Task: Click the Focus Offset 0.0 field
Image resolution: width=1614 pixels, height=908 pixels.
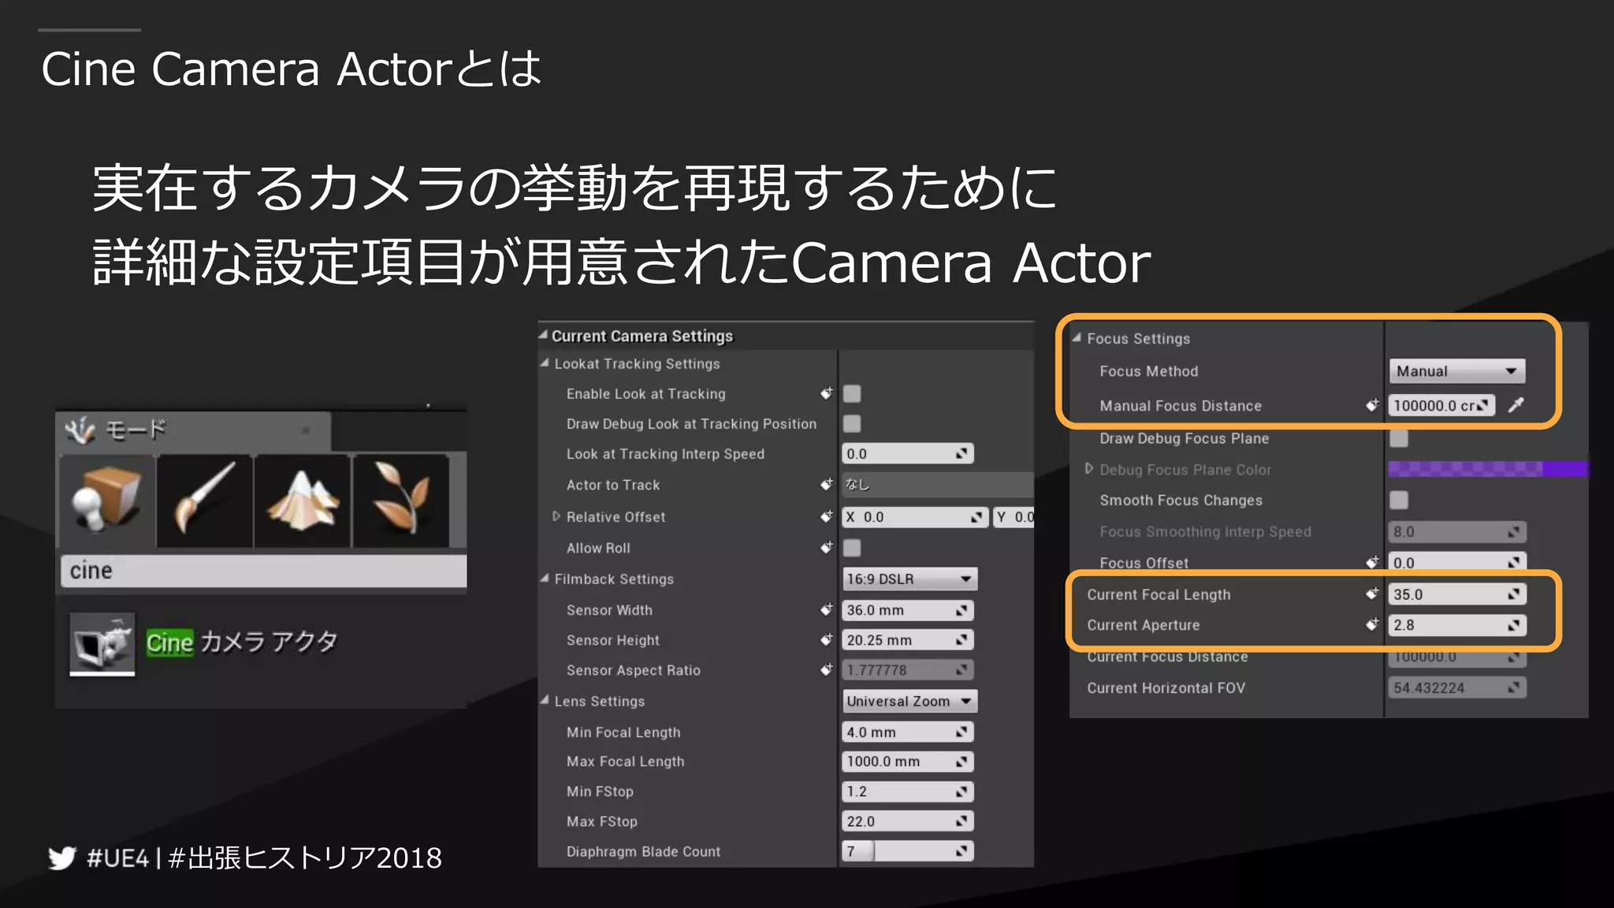Action: 1457,562
